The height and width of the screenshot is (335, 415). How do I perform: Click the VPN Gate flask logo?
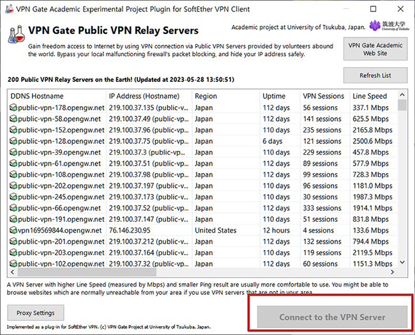pyautogui.click(x=17, y=34)
